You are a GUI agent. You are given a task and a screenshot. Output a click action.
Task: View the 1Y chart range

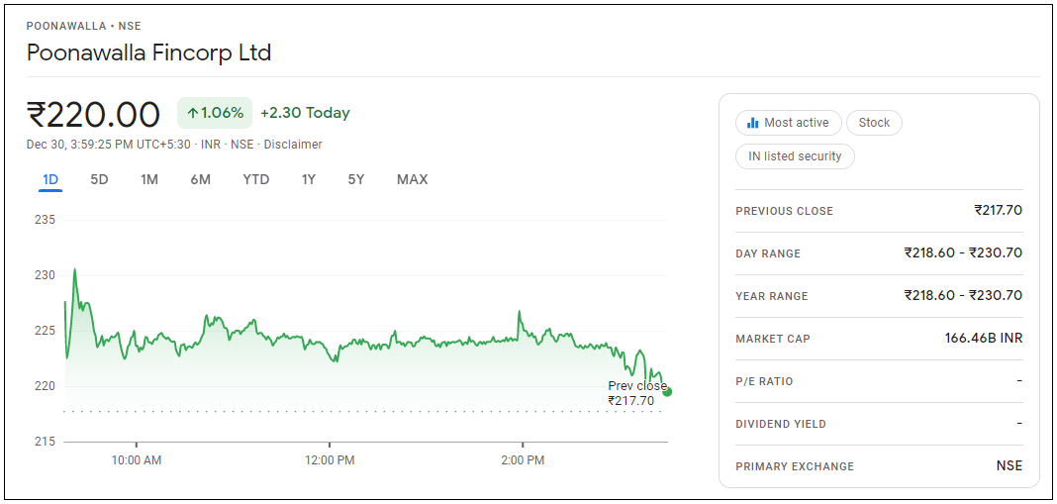[308, 179]
